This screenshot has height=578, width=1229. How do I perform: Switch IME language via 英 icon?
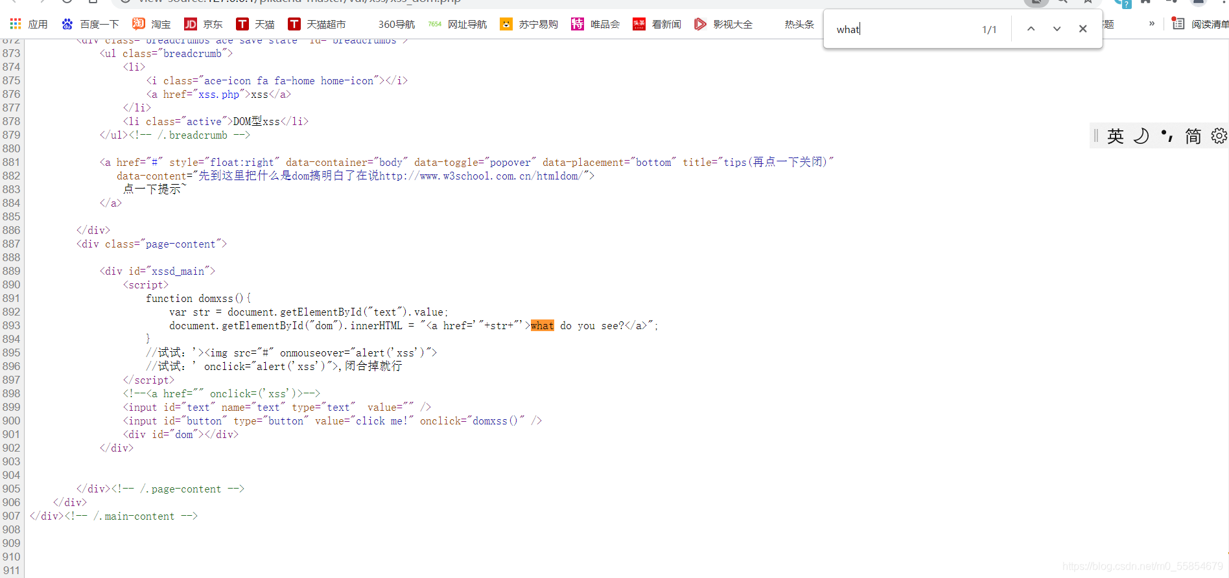pyautogui.click(x=1116, y=135)
